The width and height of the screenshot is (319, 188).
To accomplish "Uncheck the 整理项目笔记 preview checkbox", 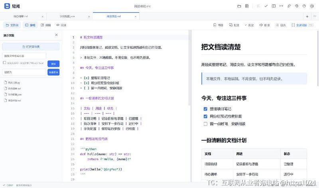I will pos(205,109).
